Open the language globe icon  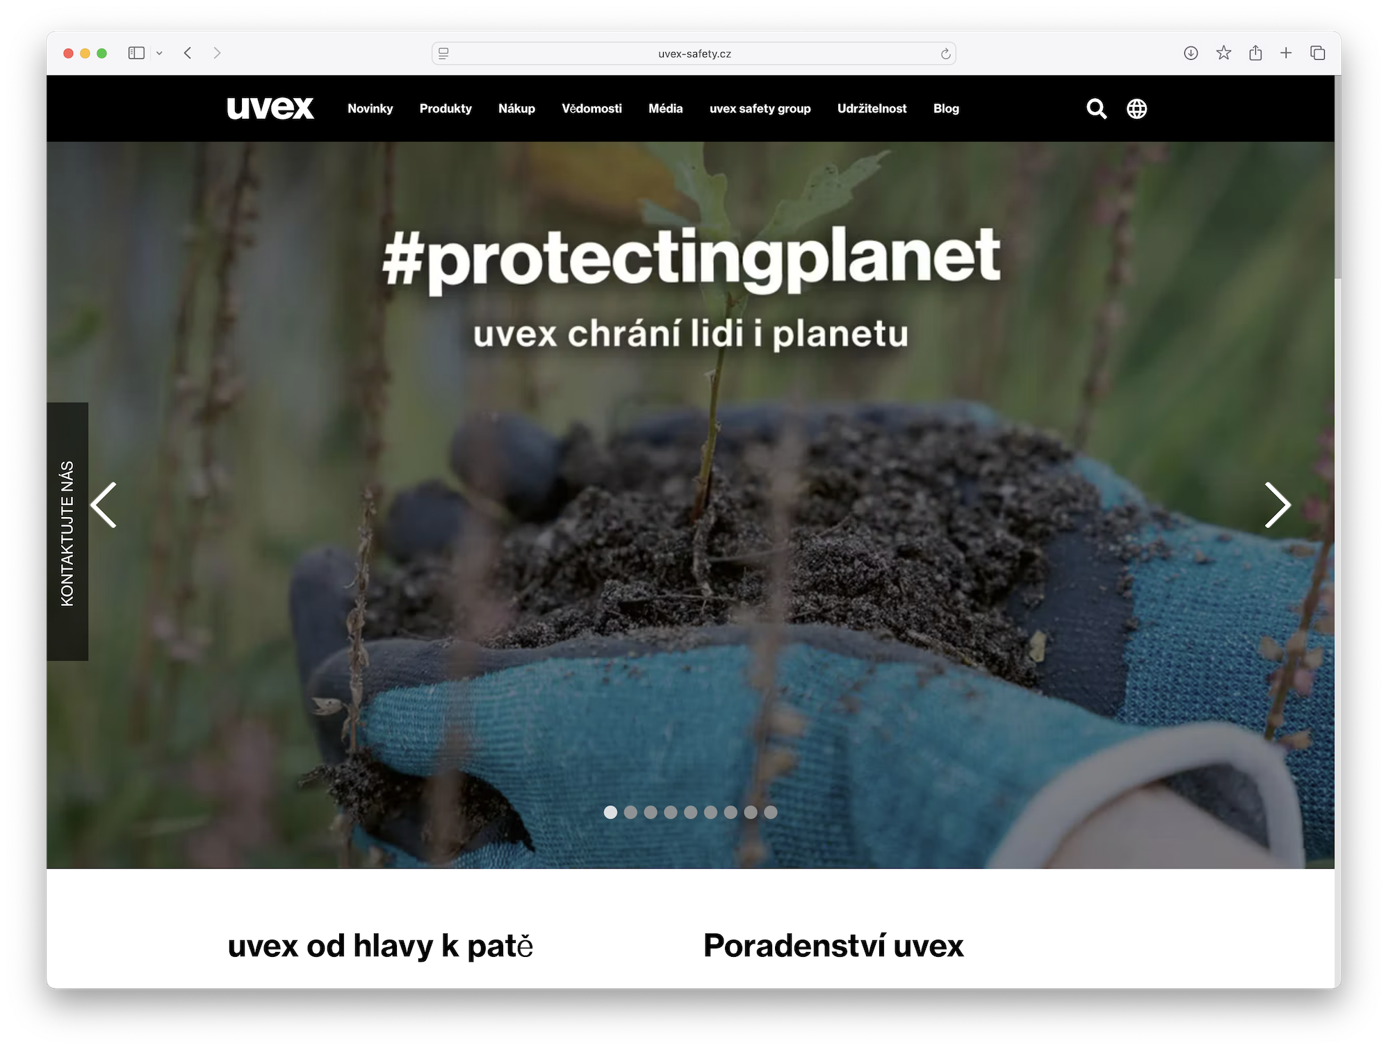(1136, 108)
